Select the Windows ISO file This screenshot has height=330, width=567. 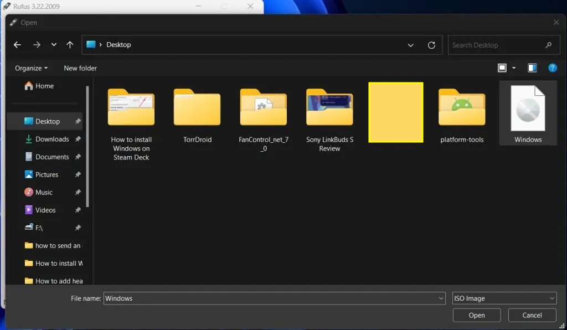[528, 113]
